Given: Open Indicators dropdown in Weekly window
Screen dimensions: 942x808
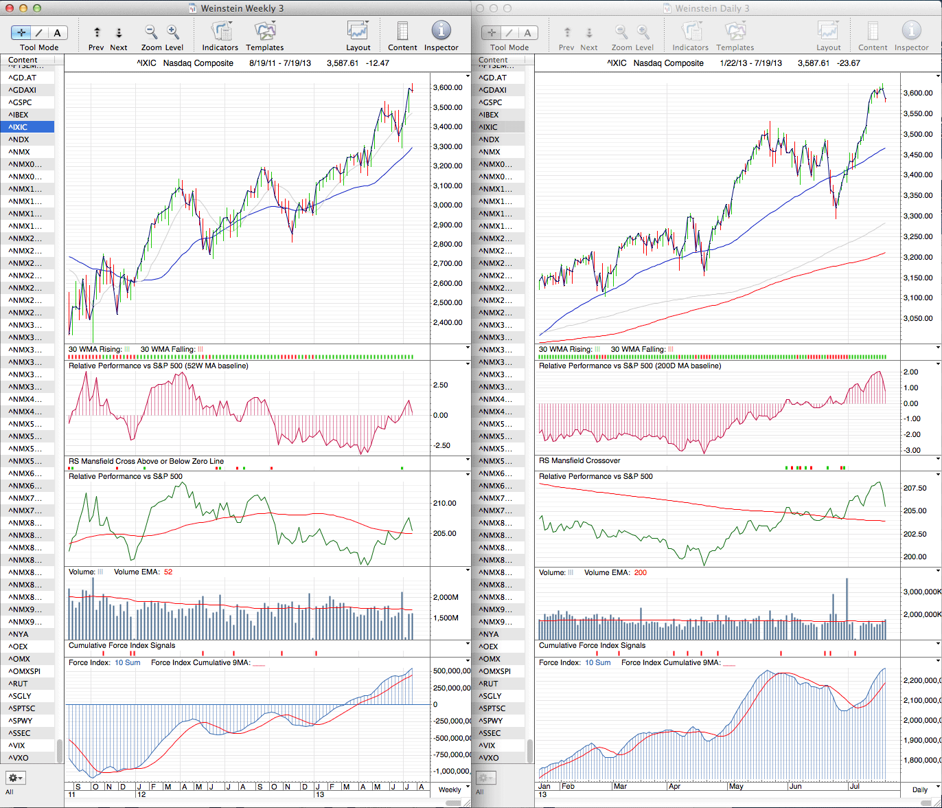Looking at the screenshot, I should [x=220, y=32].
